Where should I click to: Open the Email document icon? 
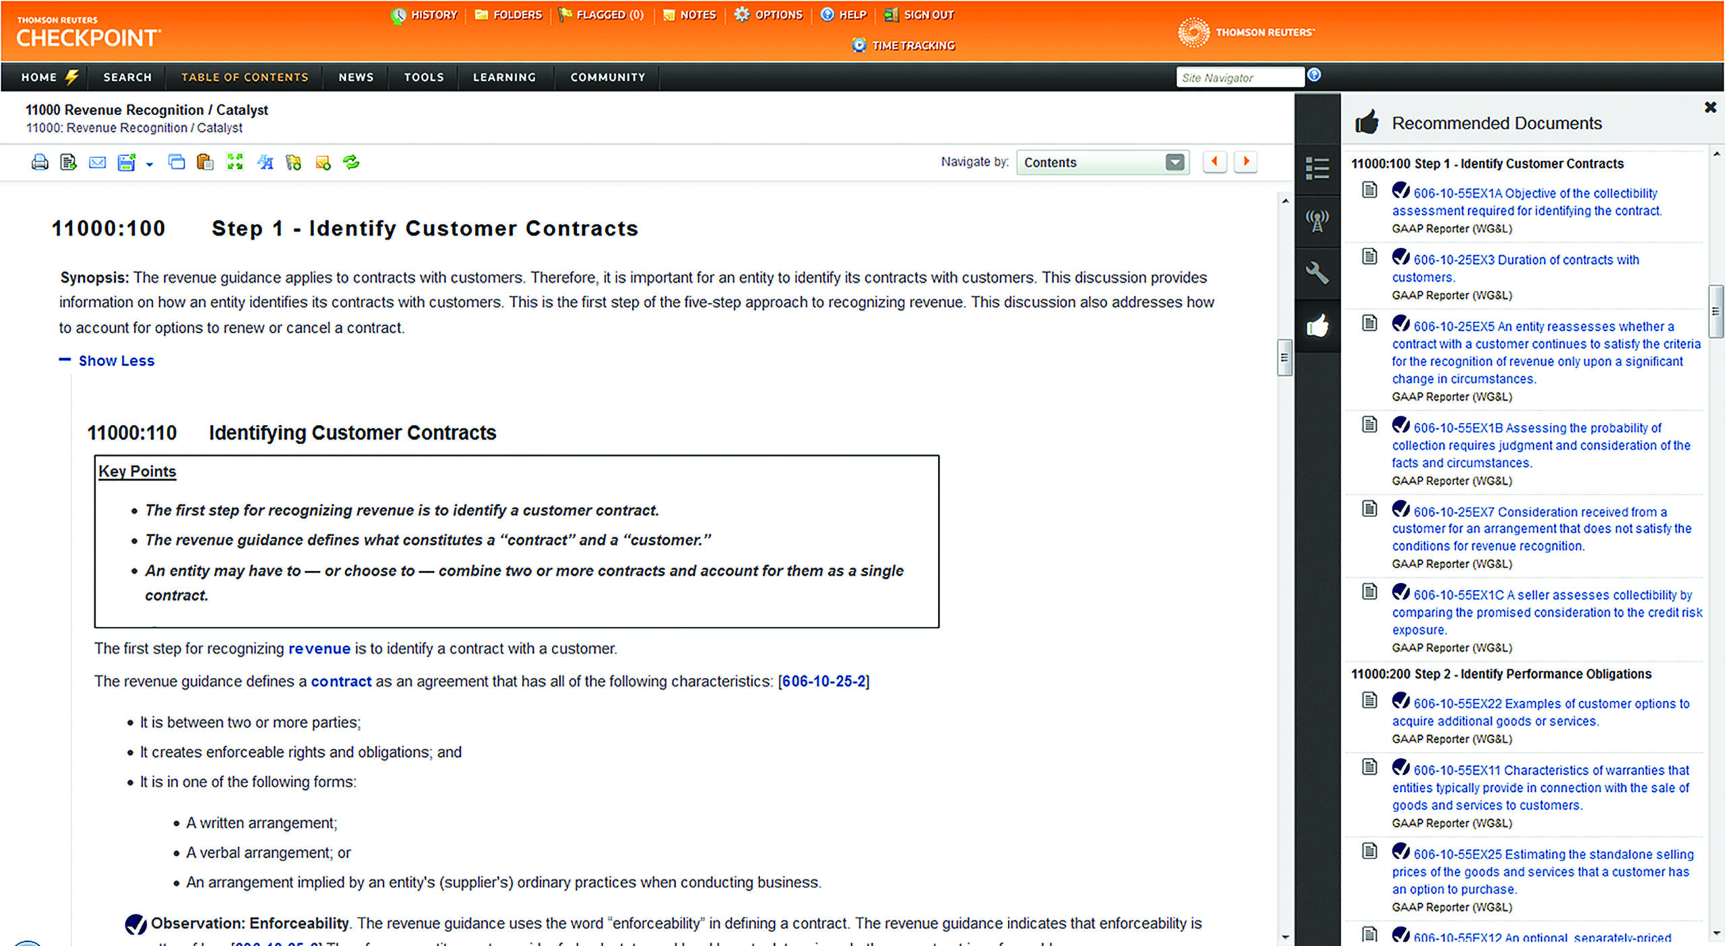coord(96,162)
